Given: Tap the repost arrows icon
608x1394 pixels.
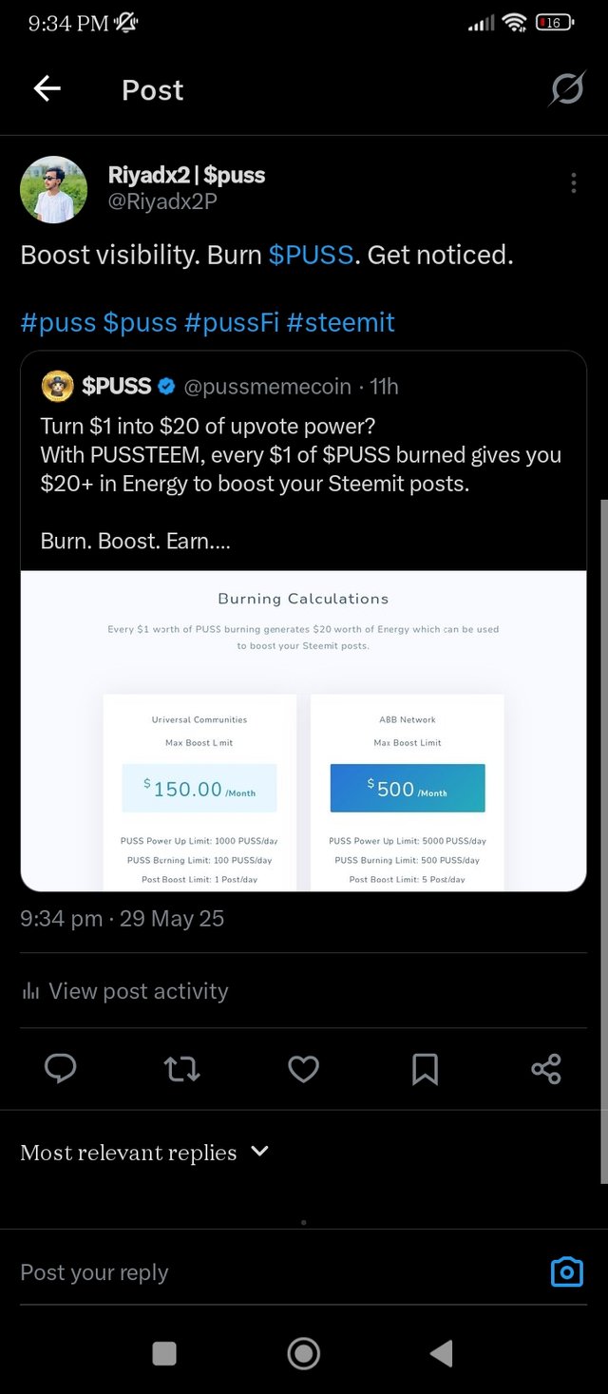Looking at the screenshot, I should pos(181,1069).
